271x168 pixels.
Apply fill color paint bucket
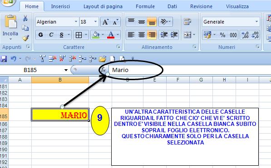click(x=96, y=35)
